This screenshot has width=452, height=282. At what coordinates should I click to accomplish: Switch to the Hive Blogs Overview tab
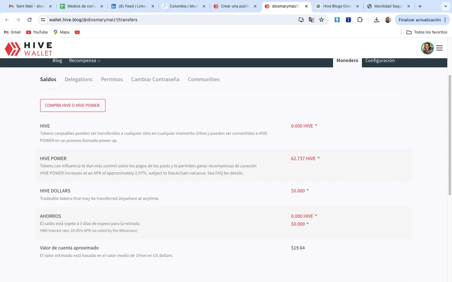pos(337,6)
